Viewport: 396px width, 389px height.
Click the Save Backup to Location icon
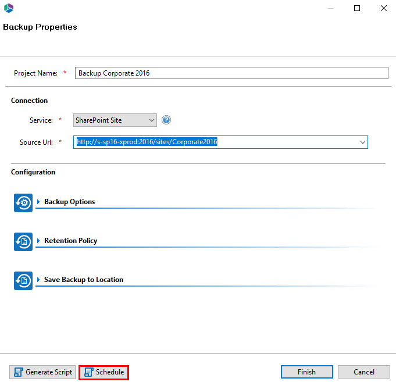pyautogui.click(x=23, y=280)
